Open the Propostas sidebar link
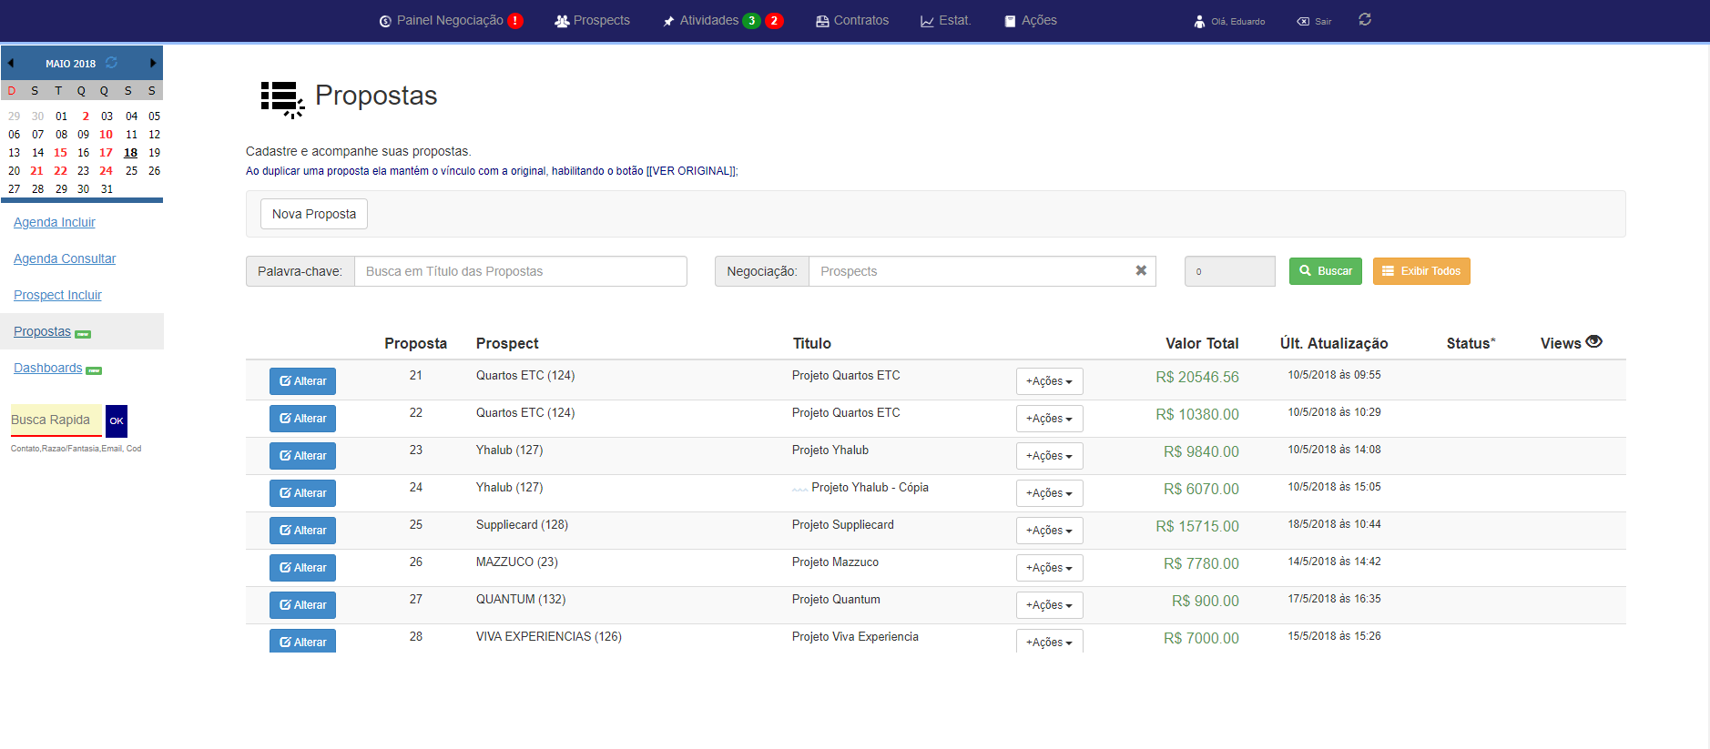This screenshot has height=749, width=1710. click(x=42, y=331)
